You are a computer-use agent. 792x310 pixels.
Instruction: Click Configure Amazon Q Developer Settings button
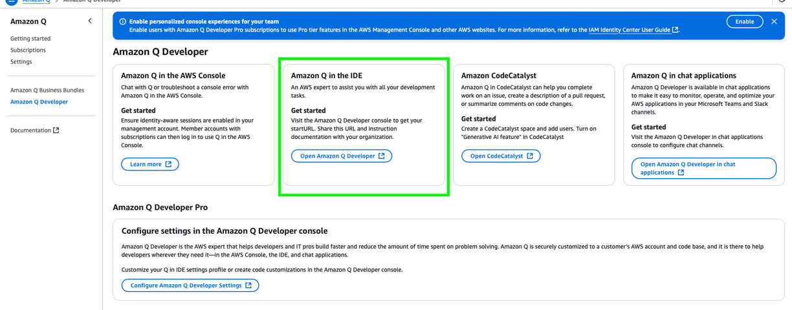click(190, 285)
